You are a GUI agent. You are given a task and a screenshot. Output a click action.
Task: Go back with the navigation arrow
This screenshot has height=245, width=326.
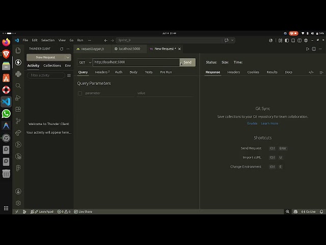(105, 40)
